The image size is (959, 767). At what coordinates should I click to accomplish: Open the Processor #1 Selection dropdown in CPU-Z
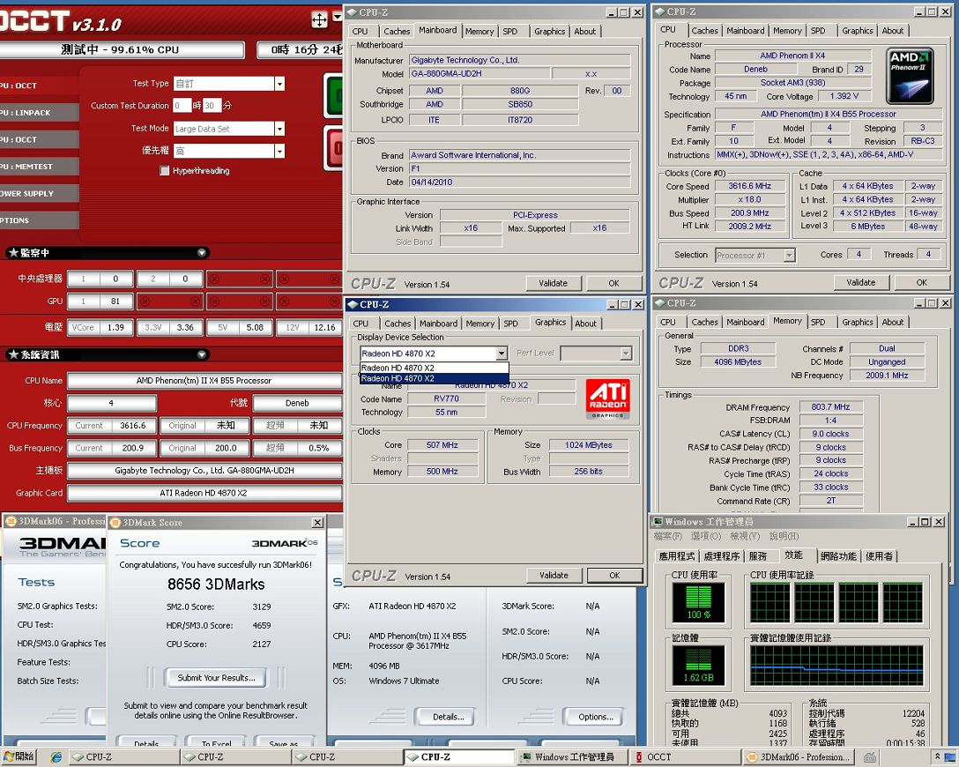pos(790,255)
